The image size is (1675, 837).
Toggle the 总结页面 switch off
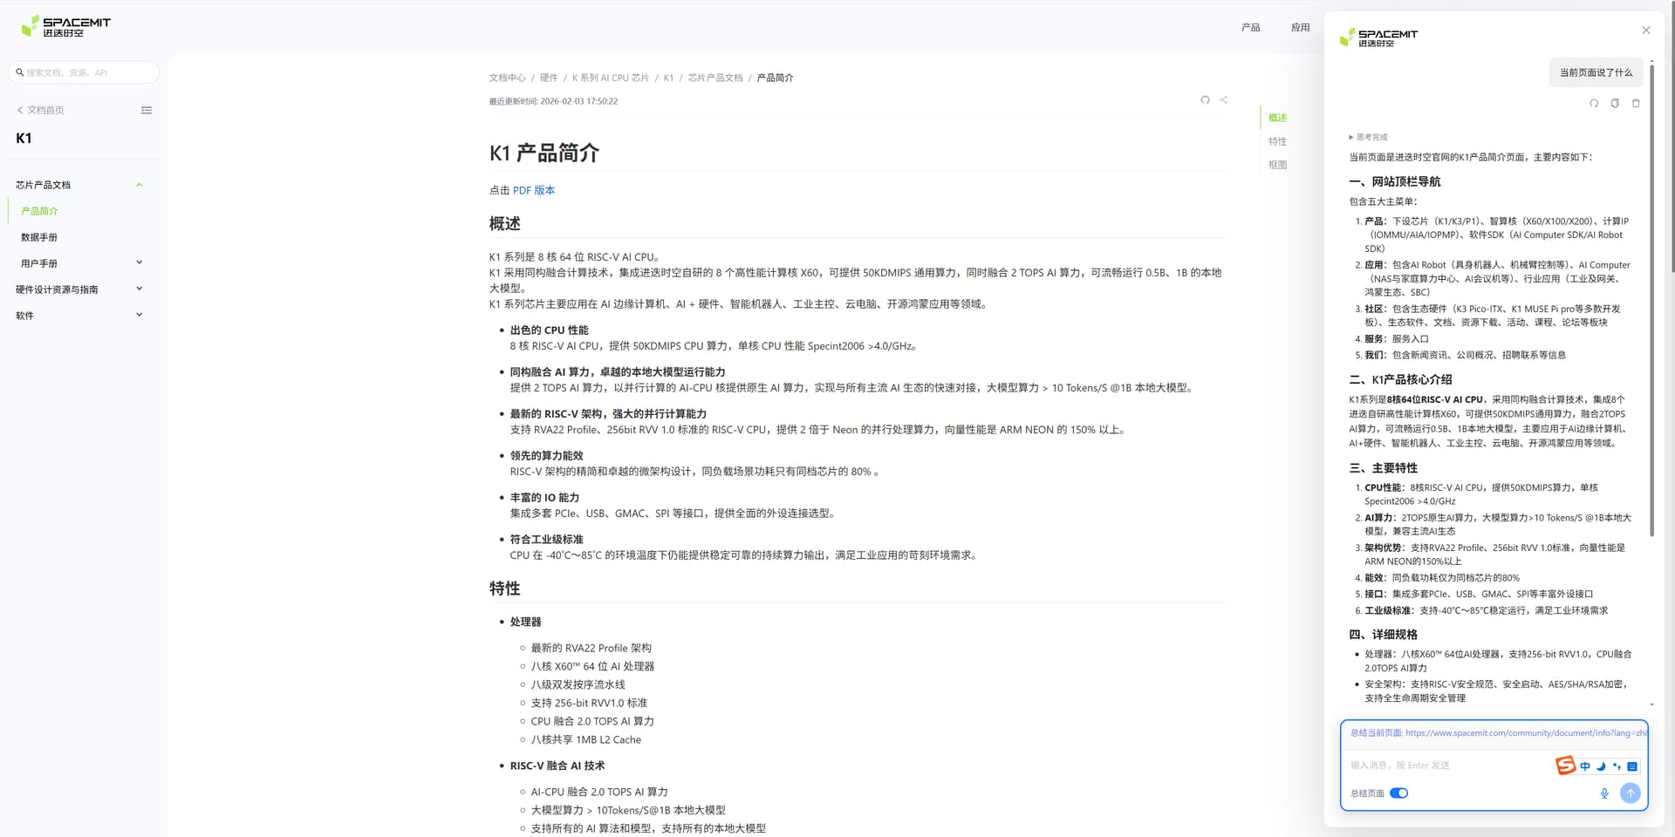(1398, 793)
